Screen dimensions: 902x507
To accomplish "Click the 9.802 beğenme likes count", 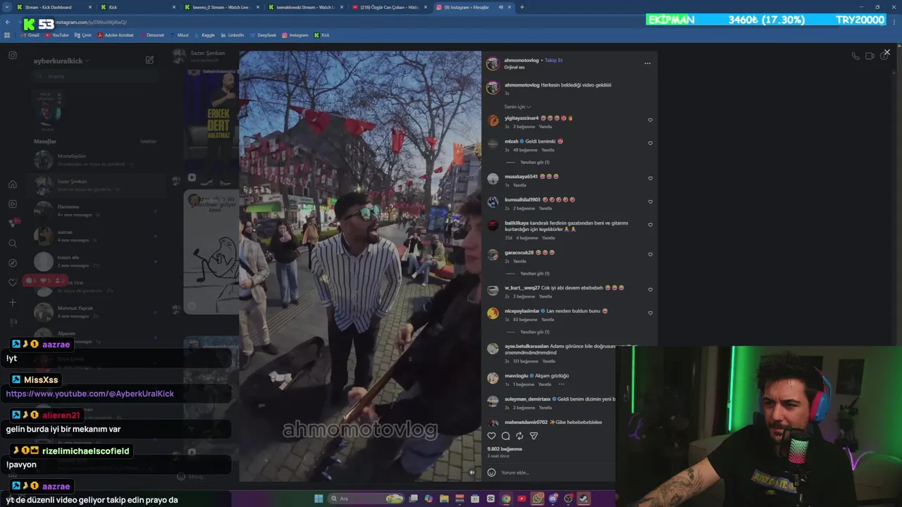I will click(505, 449).
